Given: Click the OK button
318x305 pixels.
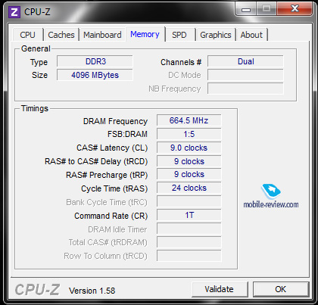Looking at the screenshot, I should coord(281,289).
